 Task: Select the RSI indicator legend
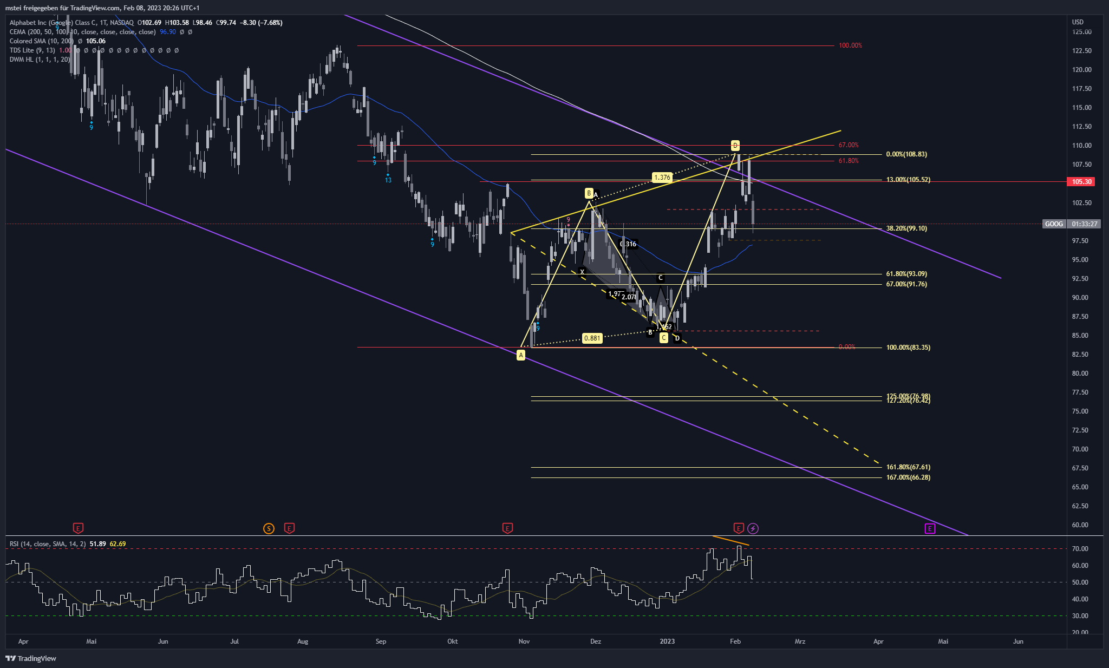tap(48, 544)
